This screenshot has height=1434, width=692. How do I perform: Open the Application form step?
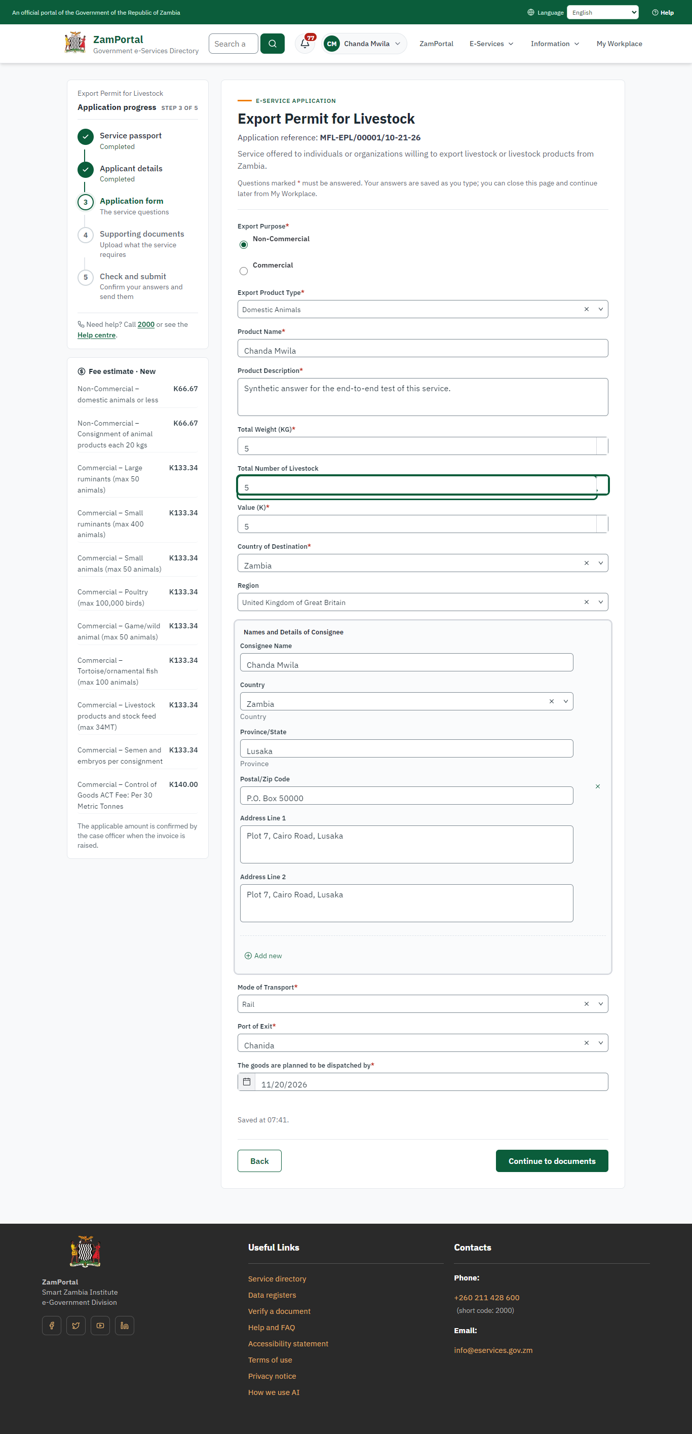(131, 201)
